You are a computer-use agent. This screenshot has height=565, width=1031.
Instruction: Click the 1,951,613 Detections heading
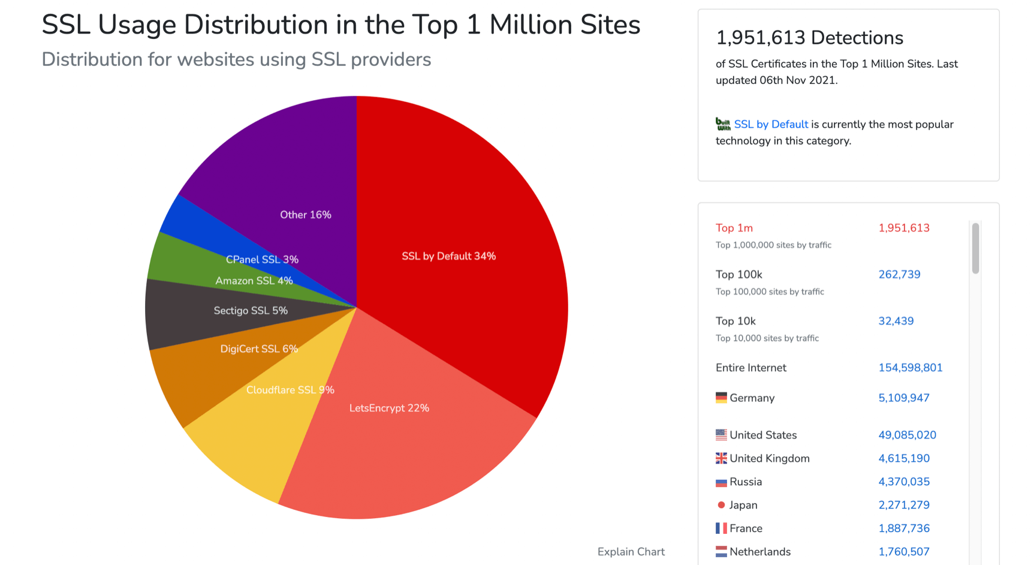pos(809,38)
